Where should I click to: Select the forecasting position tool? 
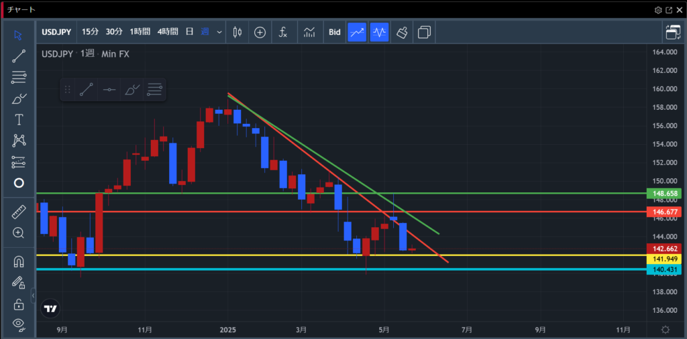click(18, 162)
